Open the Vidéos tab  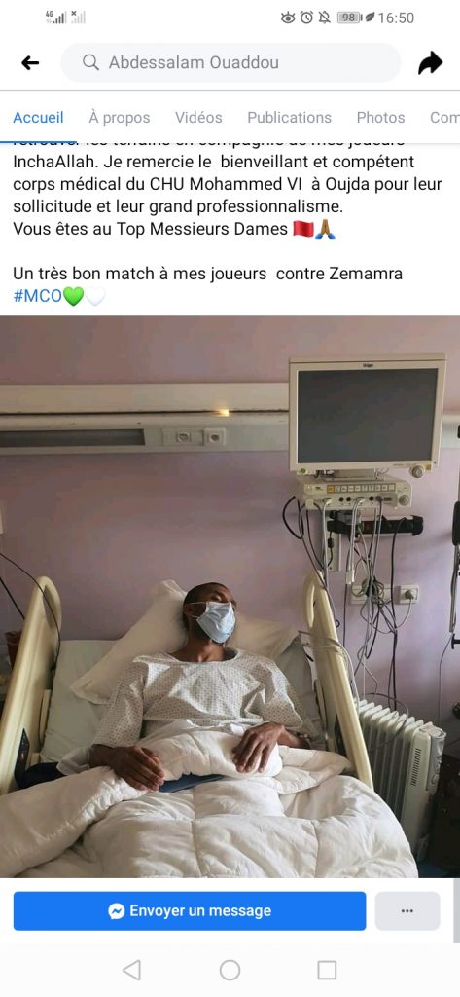tap(198, 118)
